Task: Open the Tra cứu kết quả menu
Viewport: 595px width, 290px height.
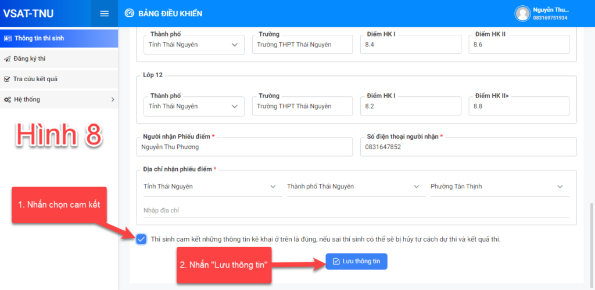Action: pos(35,79)
